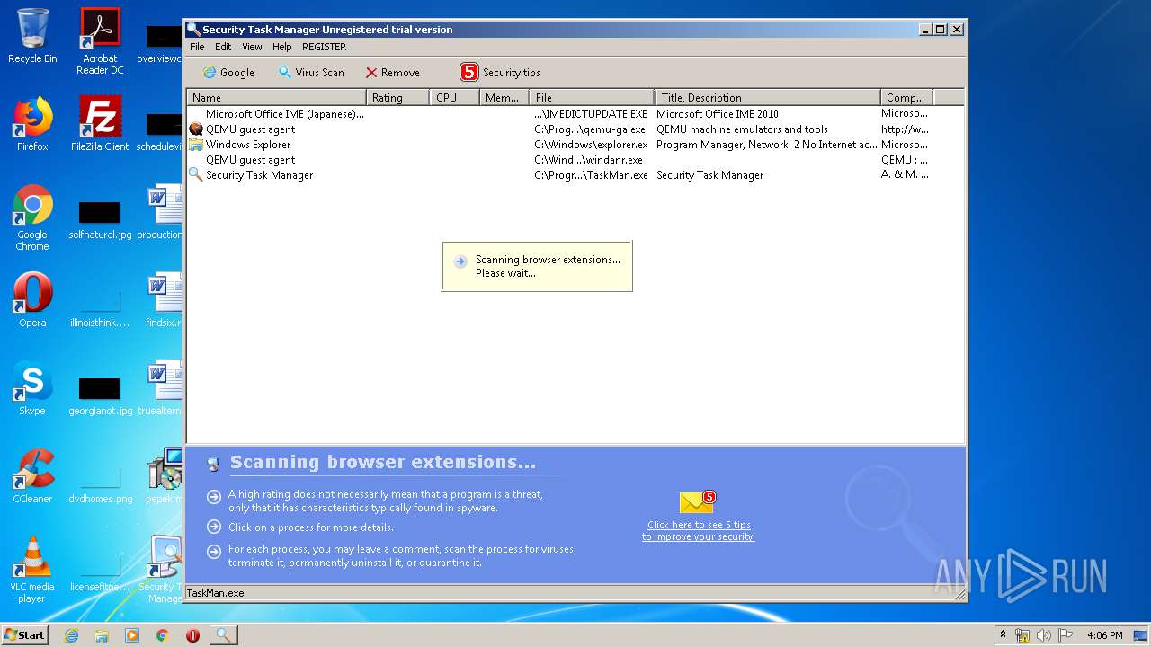Run Virus Scan from toolbar

(311, 73)
